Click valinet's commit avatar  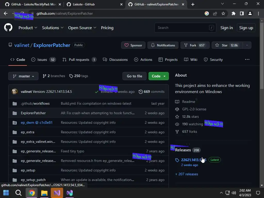tap(15, 92)
